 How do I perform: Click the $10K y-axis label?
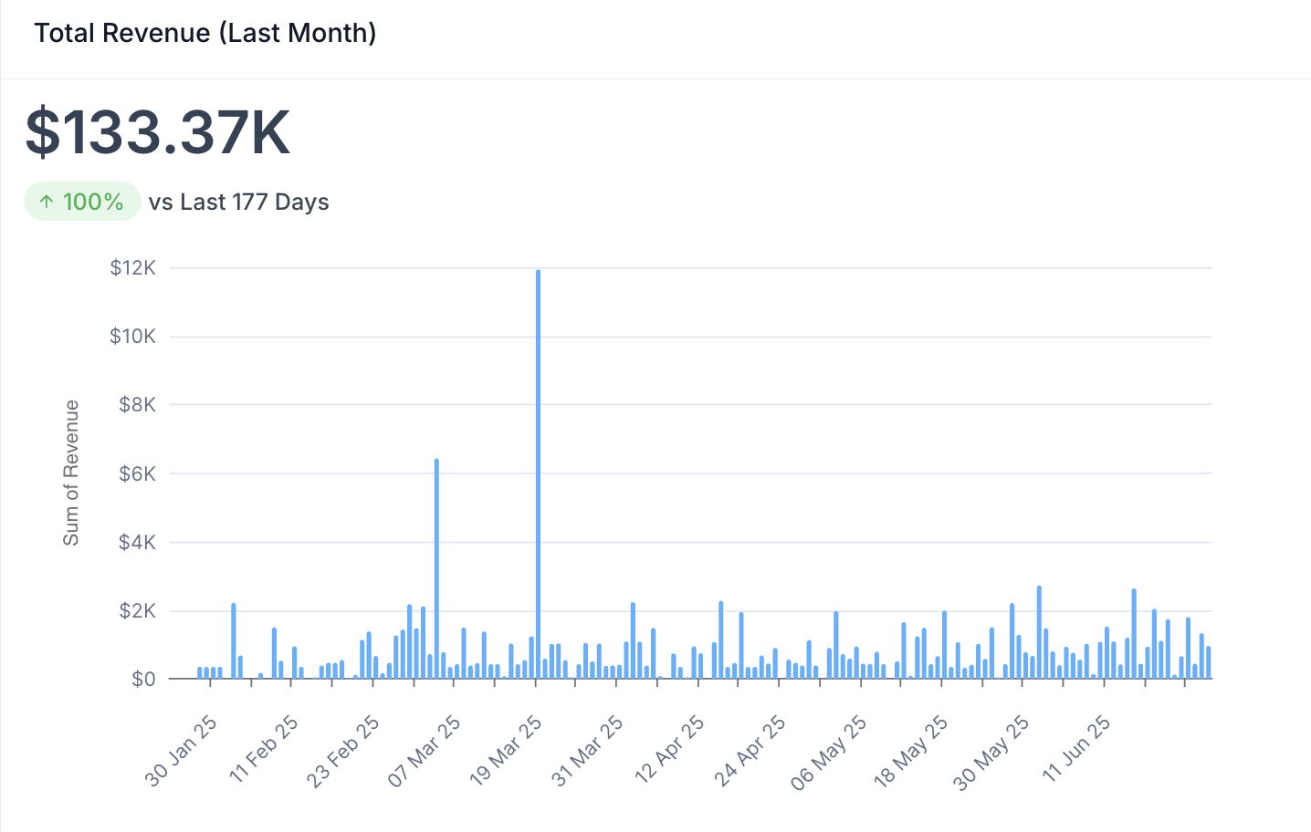point(133,337)
